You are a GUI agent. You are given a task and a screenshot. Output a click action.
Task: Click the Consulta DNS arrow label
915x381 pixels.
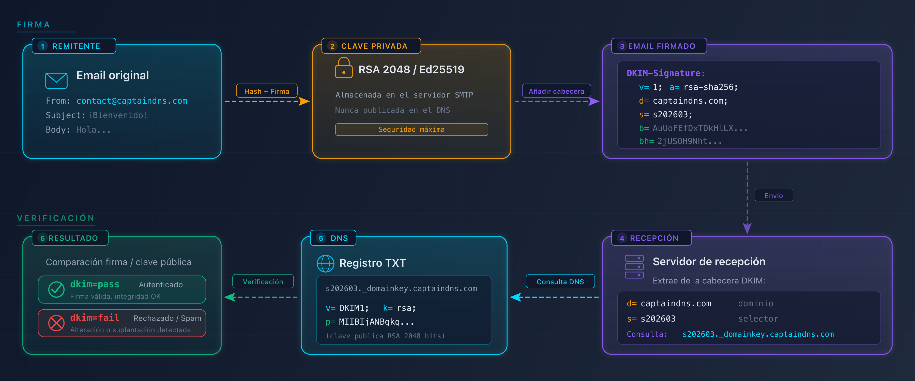560,281
